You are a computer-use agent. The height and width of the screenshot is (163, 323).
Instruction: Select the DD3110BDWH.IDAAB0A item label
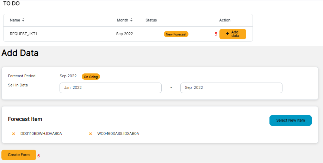[x=41, y=133]
